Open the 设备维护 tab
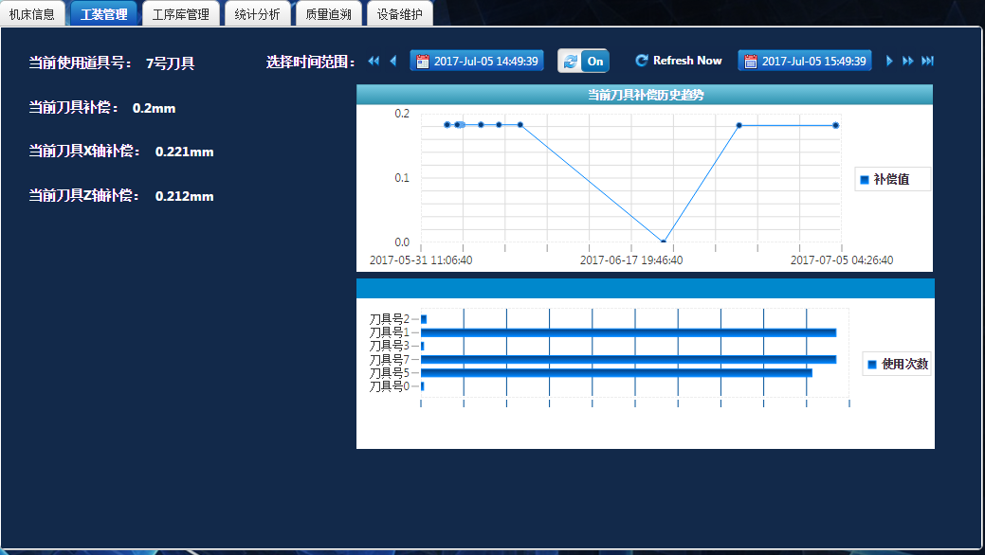This screenshot has height=555, width=985. point(399,14)
